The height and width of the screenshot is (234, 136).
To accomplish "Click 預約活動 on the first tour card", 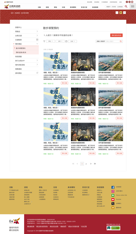I will click(64, 83).
